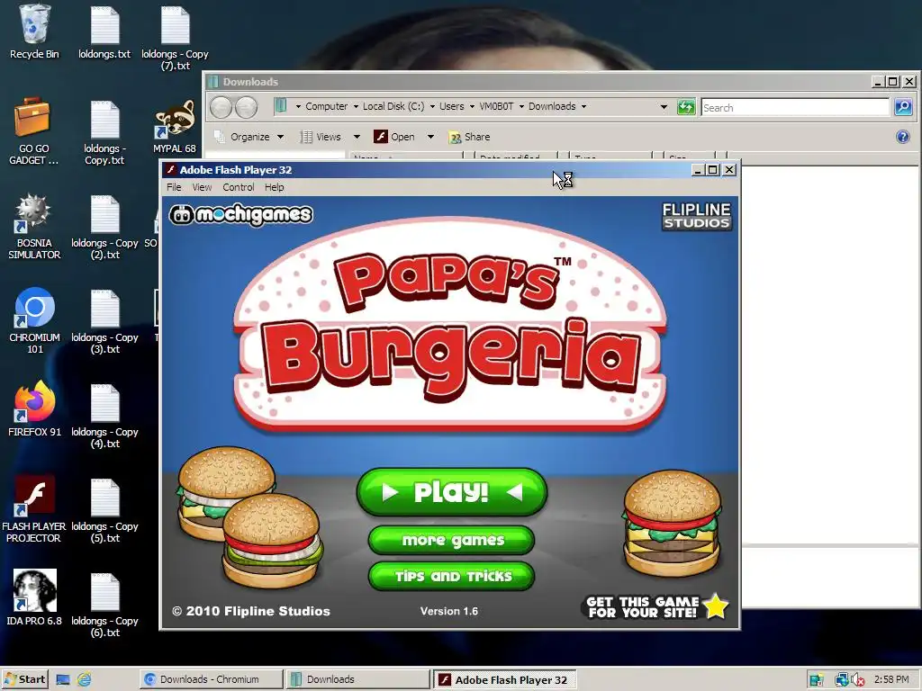Click the Windows Start button
This screenshot has height=691, width=922.
point(24,680)
